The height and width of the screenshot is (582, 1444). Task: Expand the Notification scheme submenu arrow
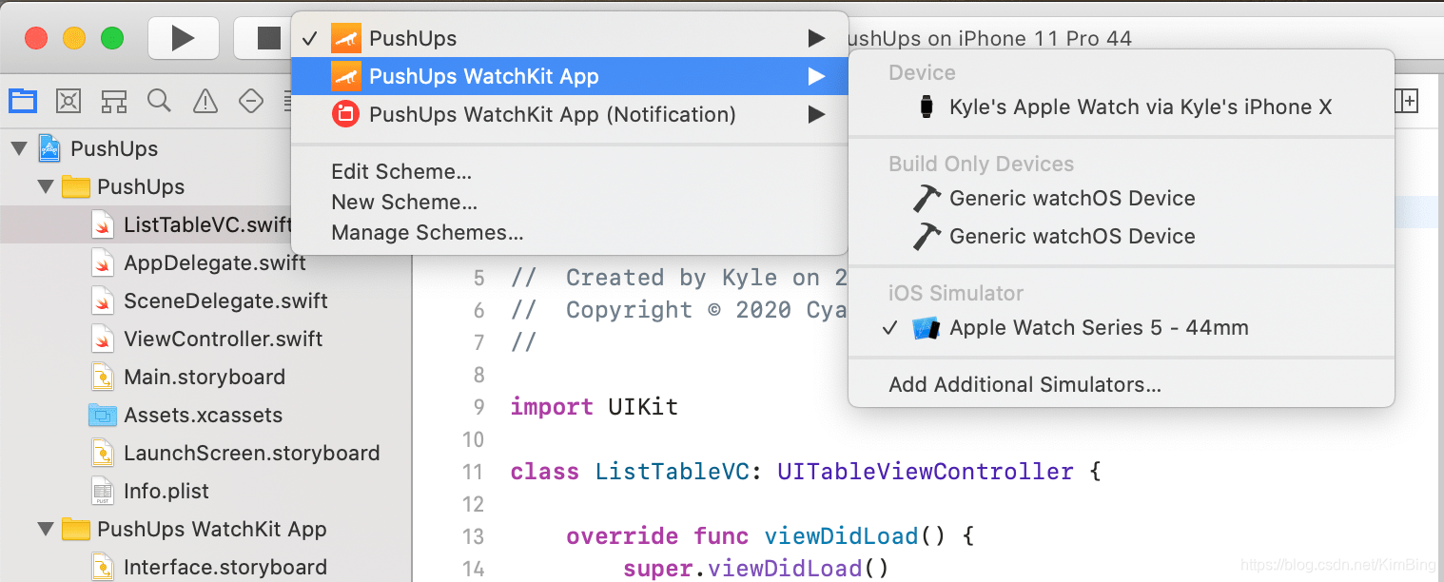click(x=816, y=114)
